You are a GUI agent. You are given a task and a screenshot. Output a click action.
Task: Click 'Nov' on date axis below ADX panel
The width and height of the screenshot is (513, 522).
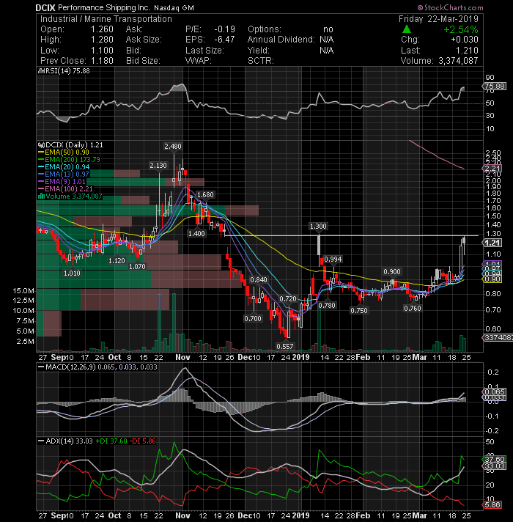182,515
